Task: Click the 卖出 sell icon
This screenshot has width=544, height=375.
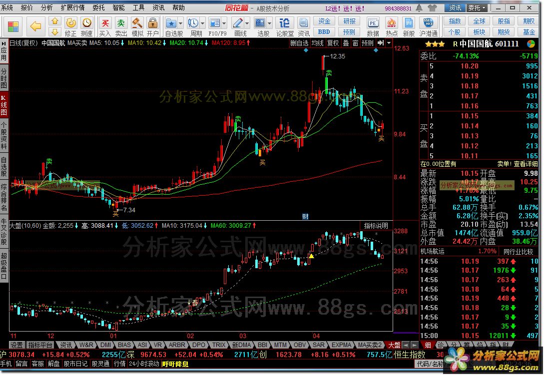Action: (x=121, y=26)
